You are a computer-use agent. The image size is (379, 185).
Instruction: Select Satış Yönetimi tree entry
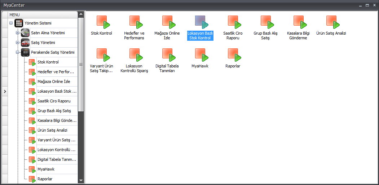coord(43,43)
